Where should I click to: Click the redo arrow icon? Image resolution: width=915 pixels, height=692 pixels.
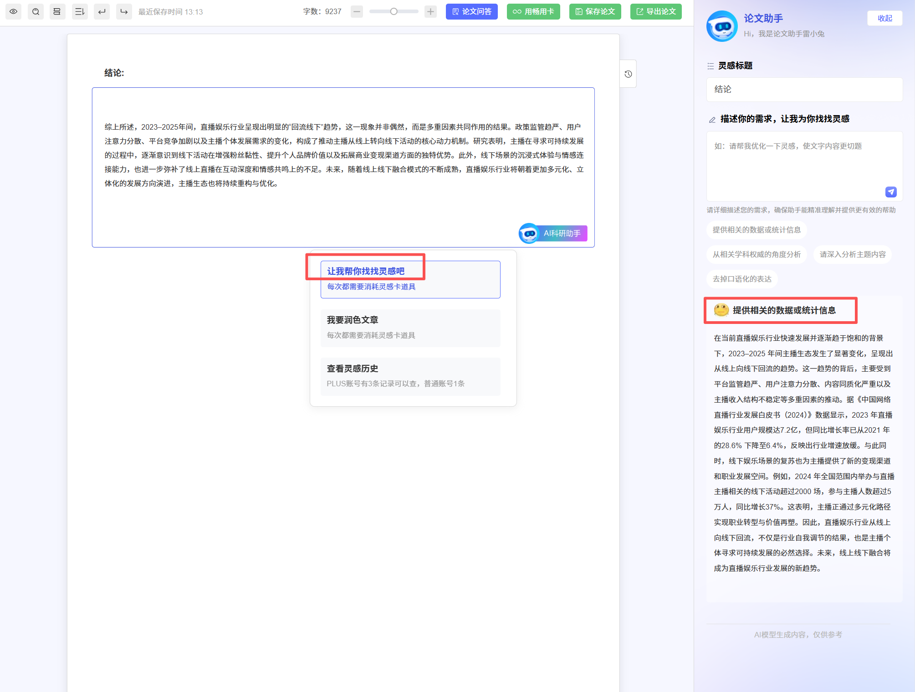[x=124, y=11]
